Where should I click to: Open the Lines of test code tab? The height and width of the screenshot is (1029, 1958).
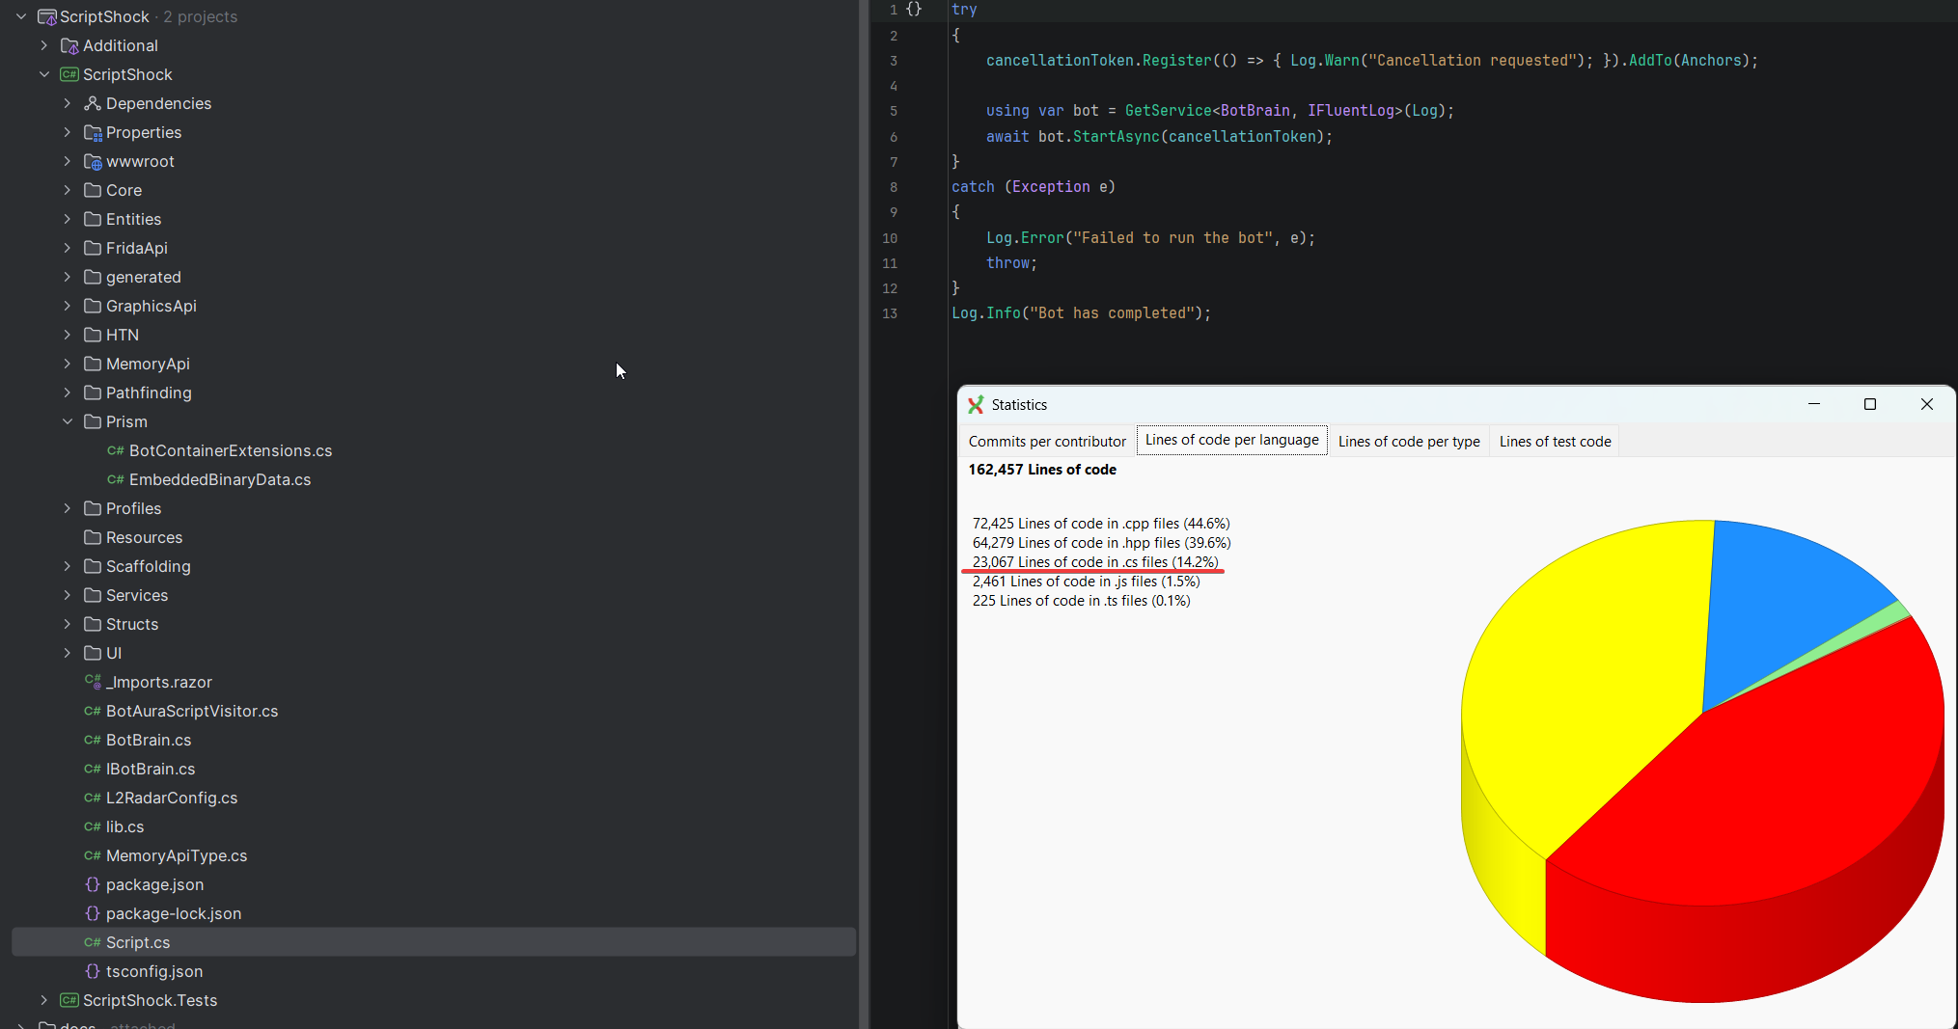[1554, 441]
